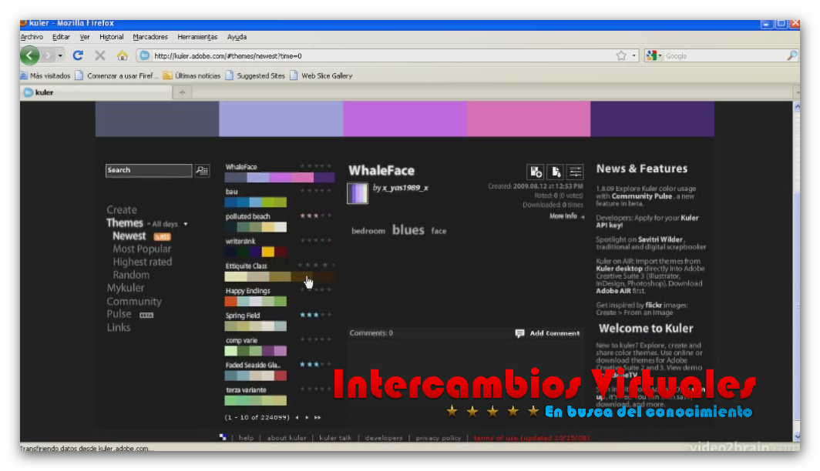Image resolution: width=820 pixels, height=471 pixels.
Task: Open the 'Most Popular' themes list
Action: pos(141,248)
